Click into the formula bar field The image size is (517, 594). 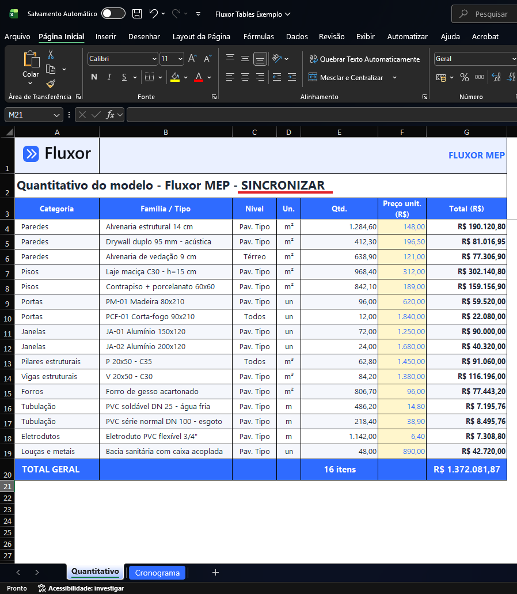pyautogui.click(x=322, y=115)
